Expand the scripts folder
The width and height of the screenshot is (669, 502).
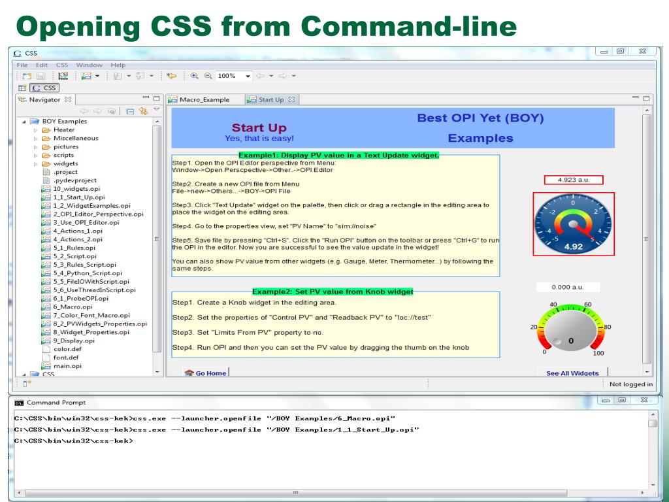point(35,156)
